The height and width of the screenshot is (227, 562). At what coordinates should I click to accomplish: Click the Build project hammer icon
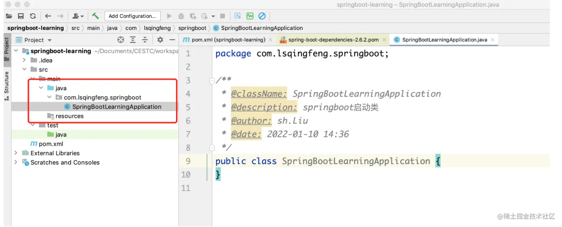[95, 16]
